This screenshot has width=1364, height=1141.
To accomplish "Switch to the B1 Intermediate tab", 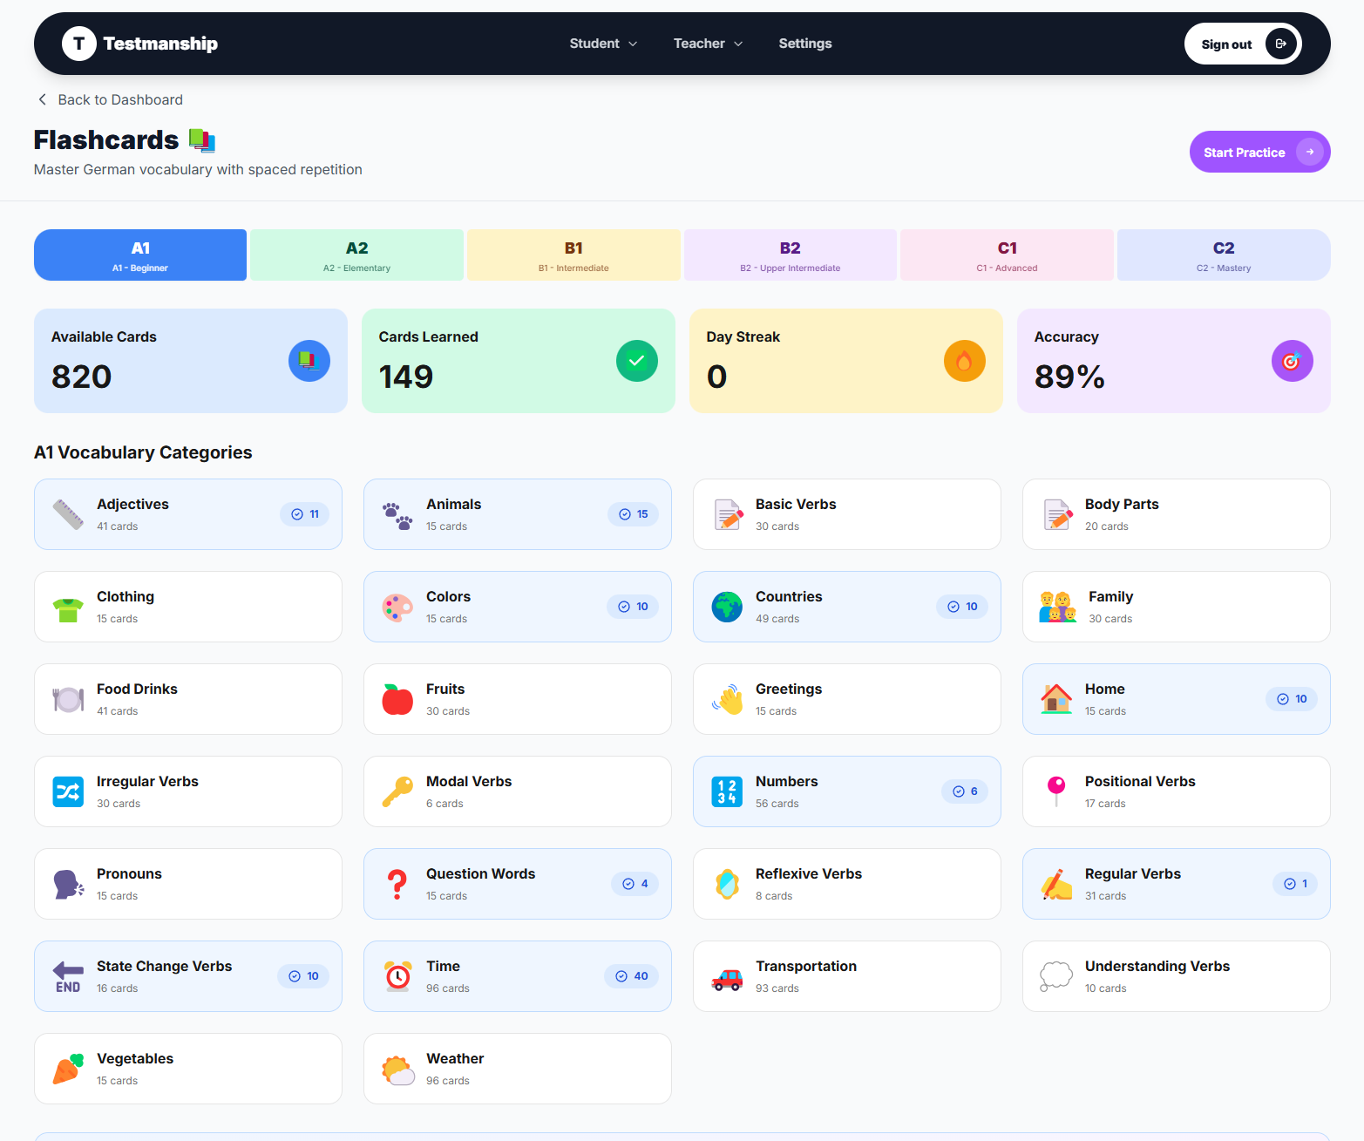I will pos(573,255).
